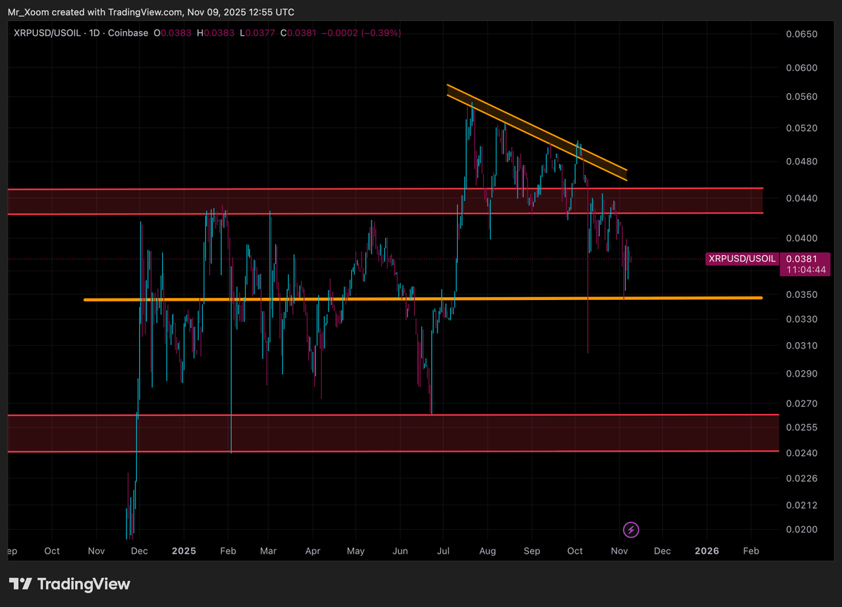
Task: Click the Oct 2024 label on time axis
Action: click(x=52, y=551)
